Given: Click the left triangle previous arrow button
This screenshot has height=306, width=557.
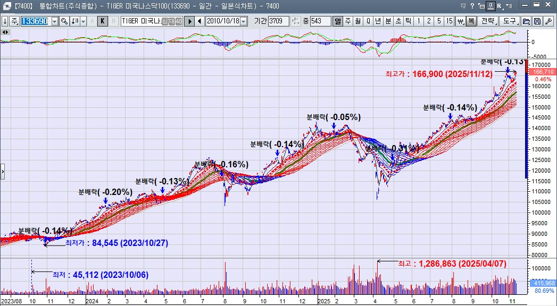Looking at the screenshot, I should coord(199,21).
